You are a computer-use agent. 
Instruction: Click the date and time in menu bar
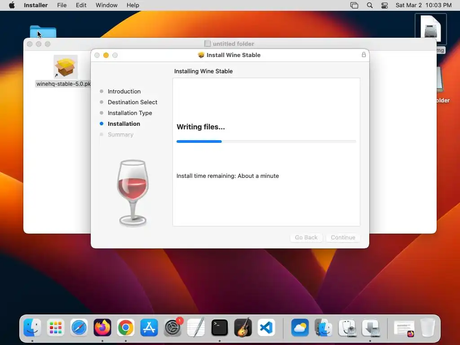423,5
